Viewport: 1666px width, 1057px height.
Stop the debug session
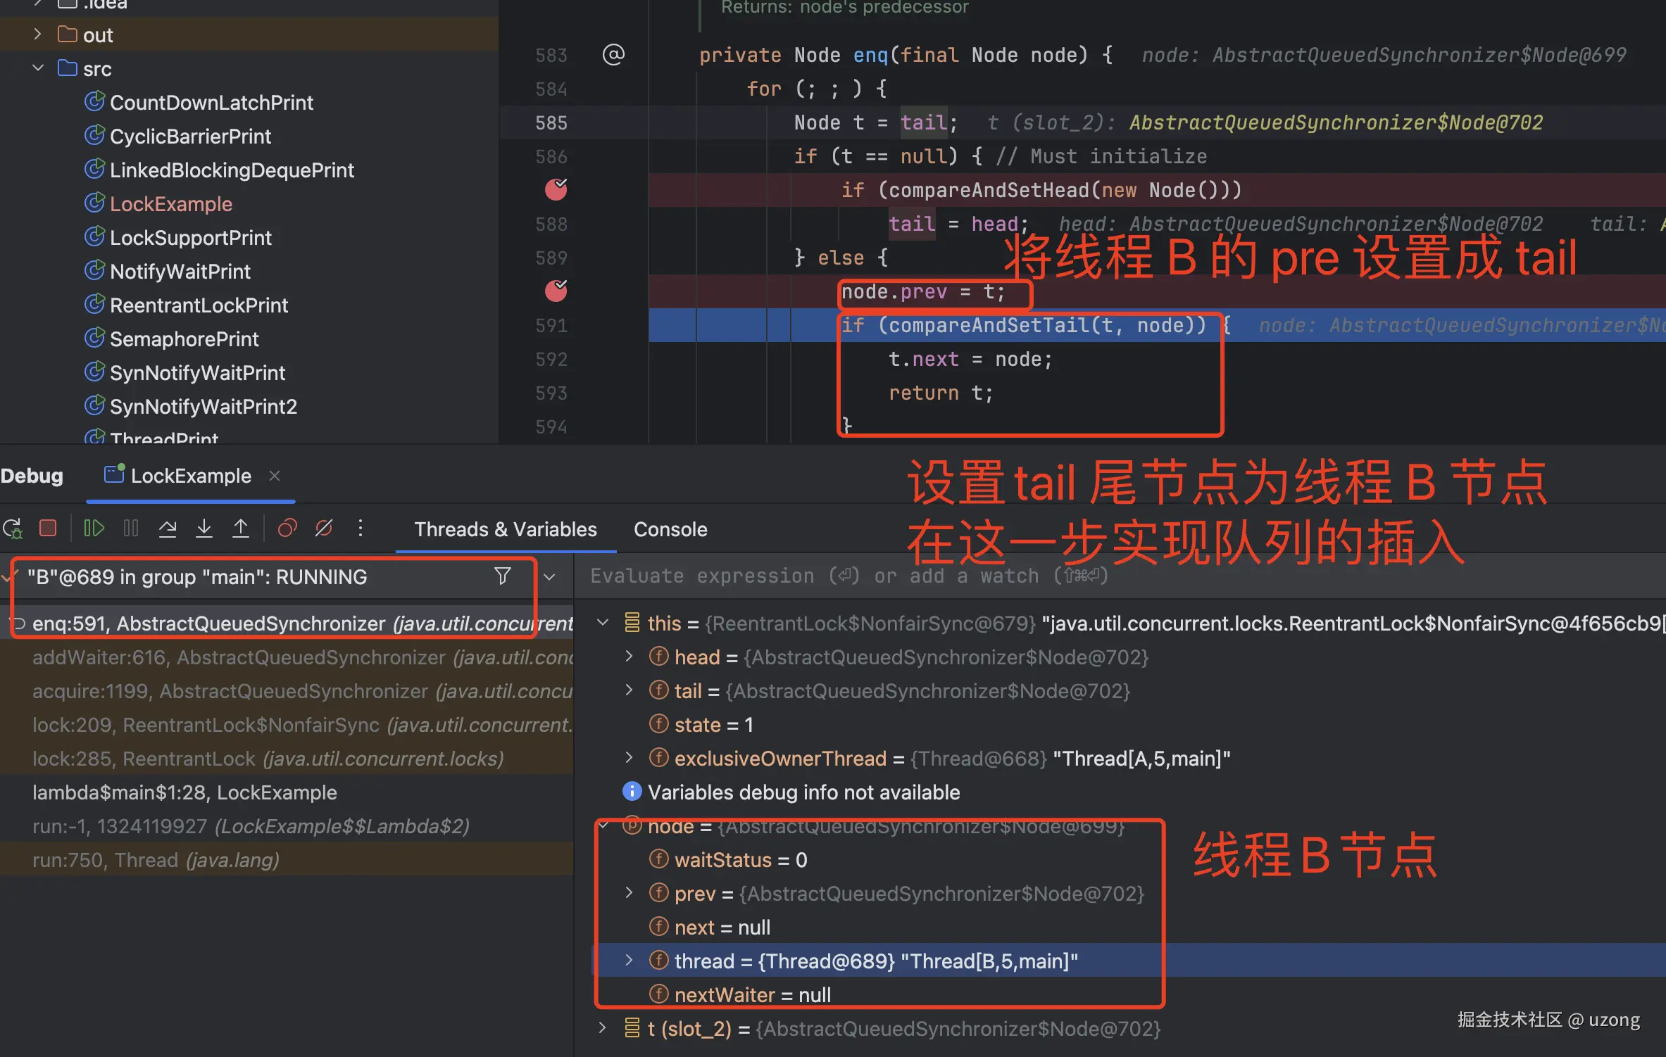click(48, 528)
